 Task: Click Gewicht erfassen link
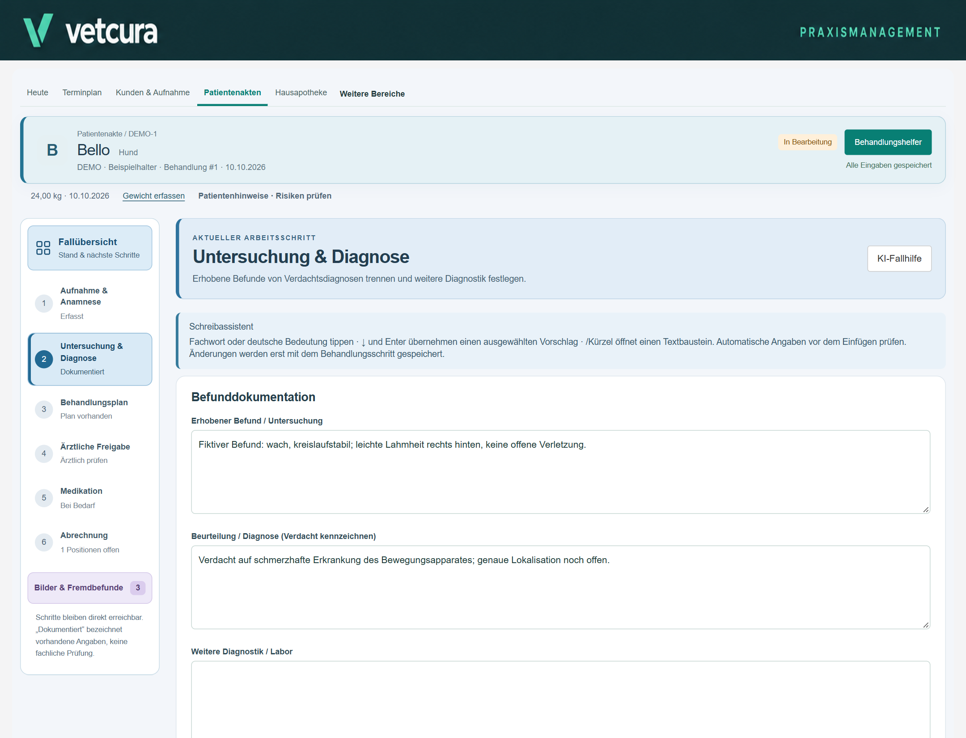click(x=154, y=196)
